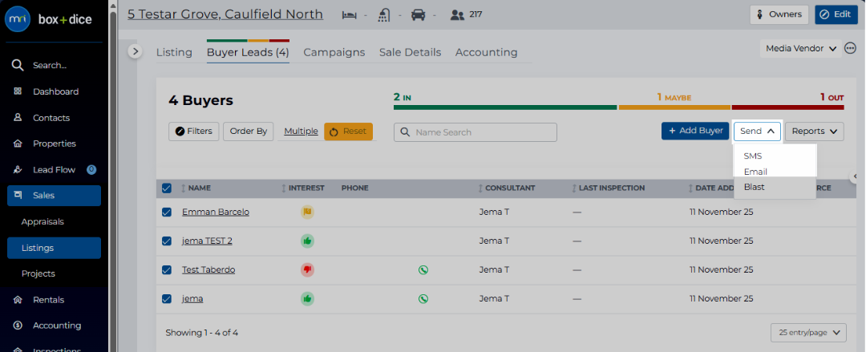This screenshot has height=352, width=866.
Task: Click the green 2 IN status bar
Action: [505, 107]
